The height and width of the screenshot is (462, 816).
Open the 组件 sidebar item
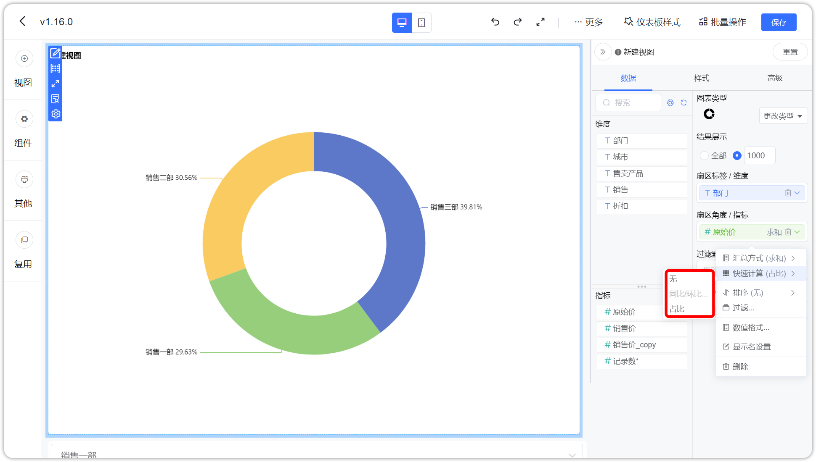[x=24, y=130]
